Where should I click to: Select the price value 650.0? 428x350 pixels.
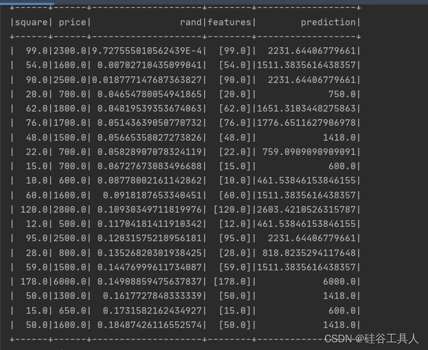(72, 310)
